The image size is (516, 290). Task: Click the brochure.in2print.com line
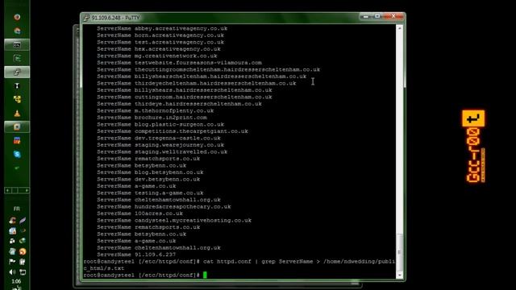(x=152, y=118)
